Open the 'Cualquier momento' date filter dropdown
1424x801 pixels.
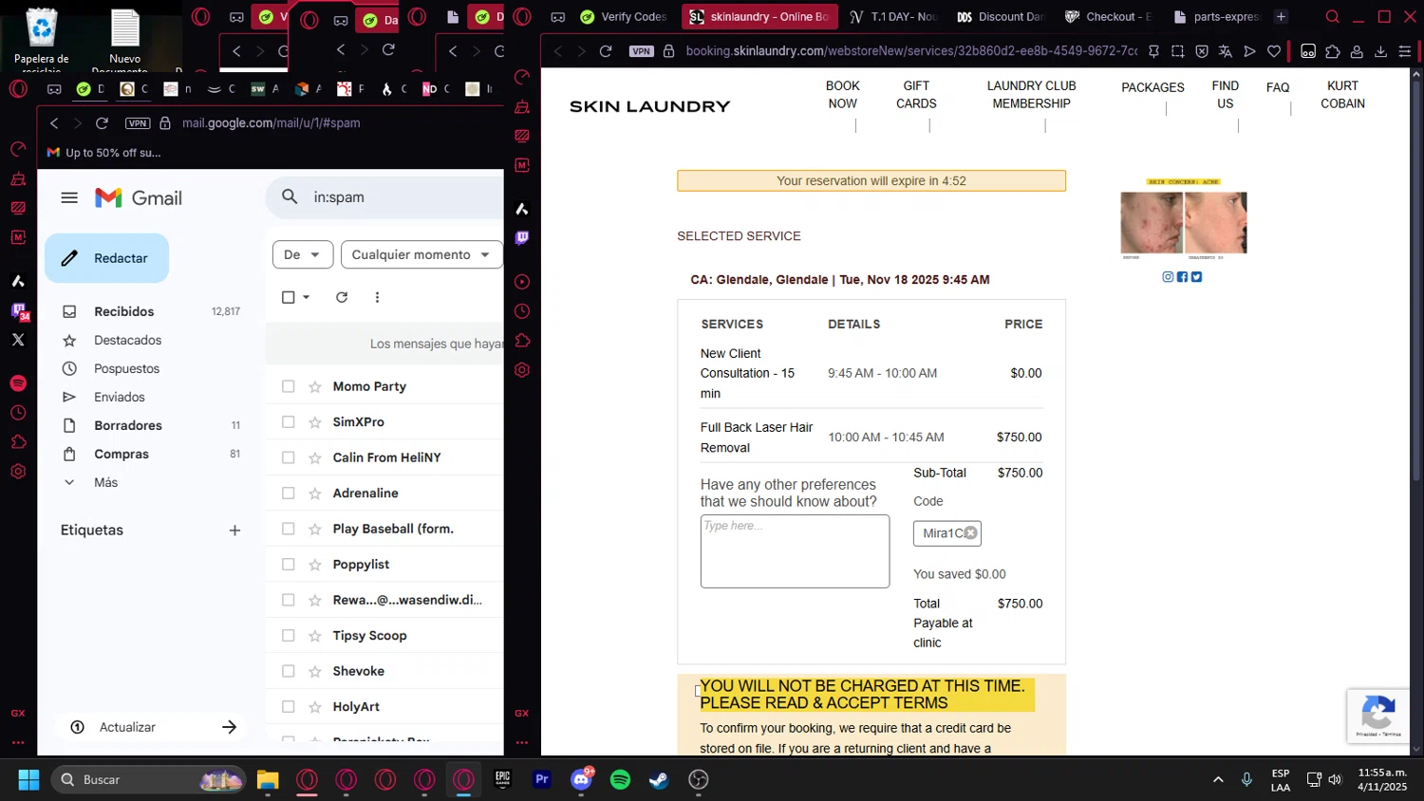pos(422,254)
